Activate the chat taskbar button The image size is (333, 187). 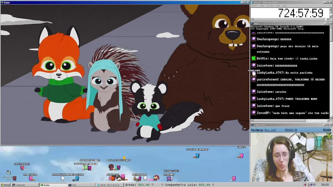81,185
